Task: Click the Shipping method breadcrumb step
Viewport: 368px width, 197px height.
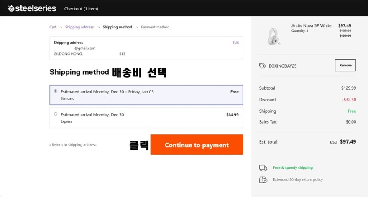Action: tap(118, 27)
